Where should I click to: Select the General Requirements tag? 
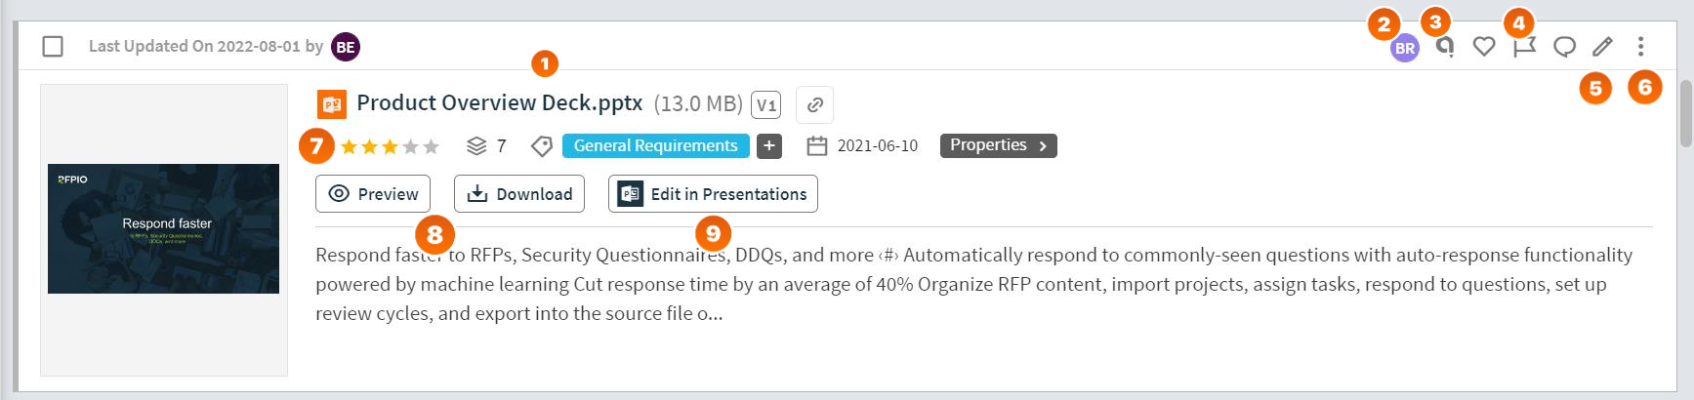tap(656, 145)
